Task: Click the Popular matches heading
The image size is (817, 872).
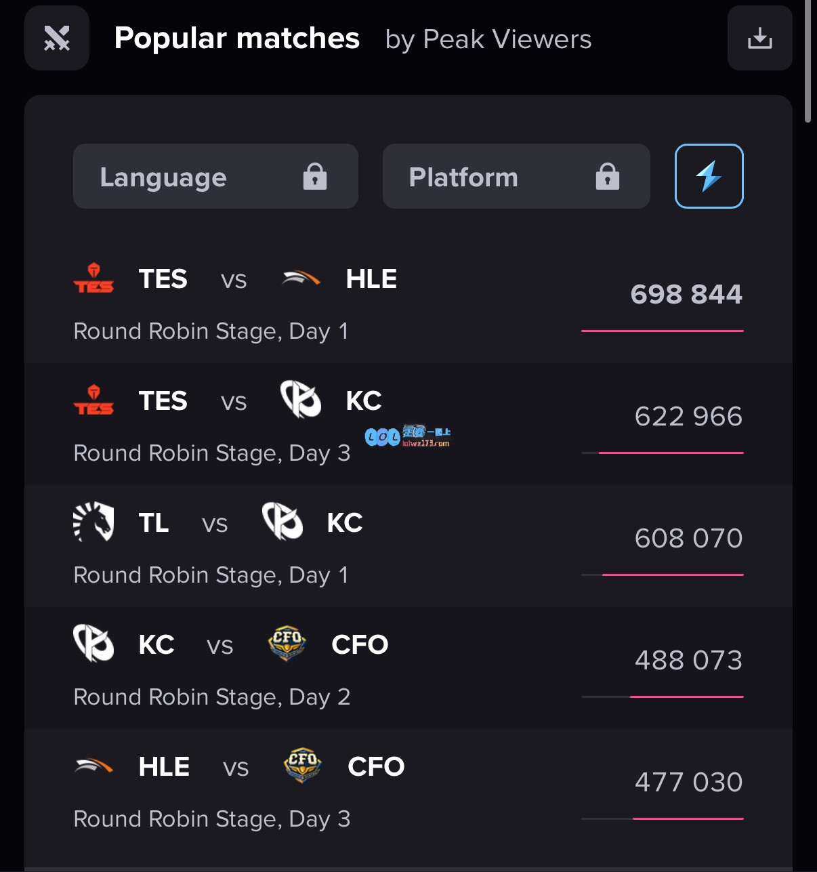Action: [236, 38]
